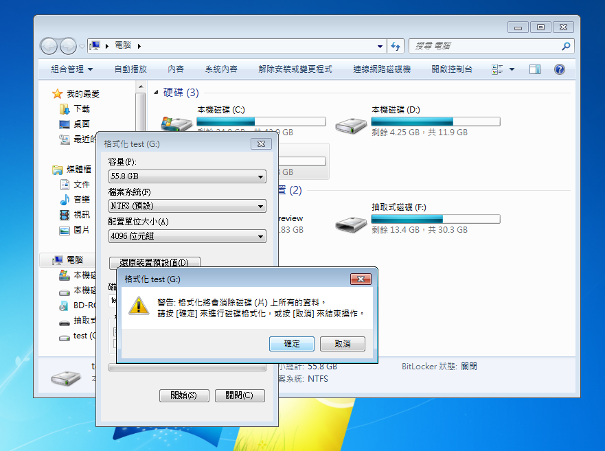Click the computer icon in address bar
Image resolution: width=605 pixels, height=451 pixels.
(95, 46)
